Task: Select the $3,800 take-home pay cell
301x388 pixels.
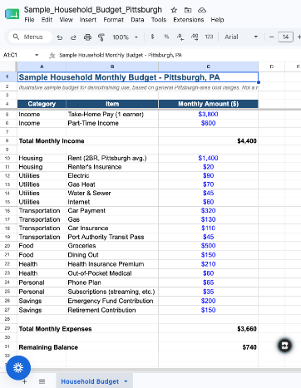Action: (208, 115)
